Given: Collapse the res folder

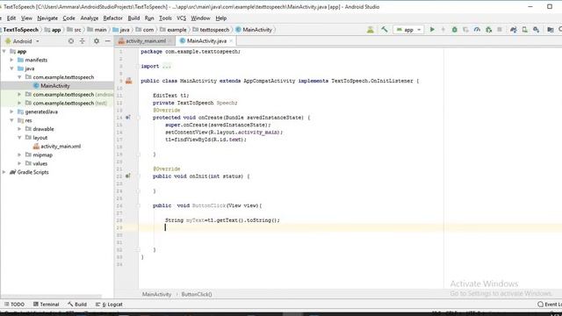Looking at the screenshot, I should [x=11, y=120].
